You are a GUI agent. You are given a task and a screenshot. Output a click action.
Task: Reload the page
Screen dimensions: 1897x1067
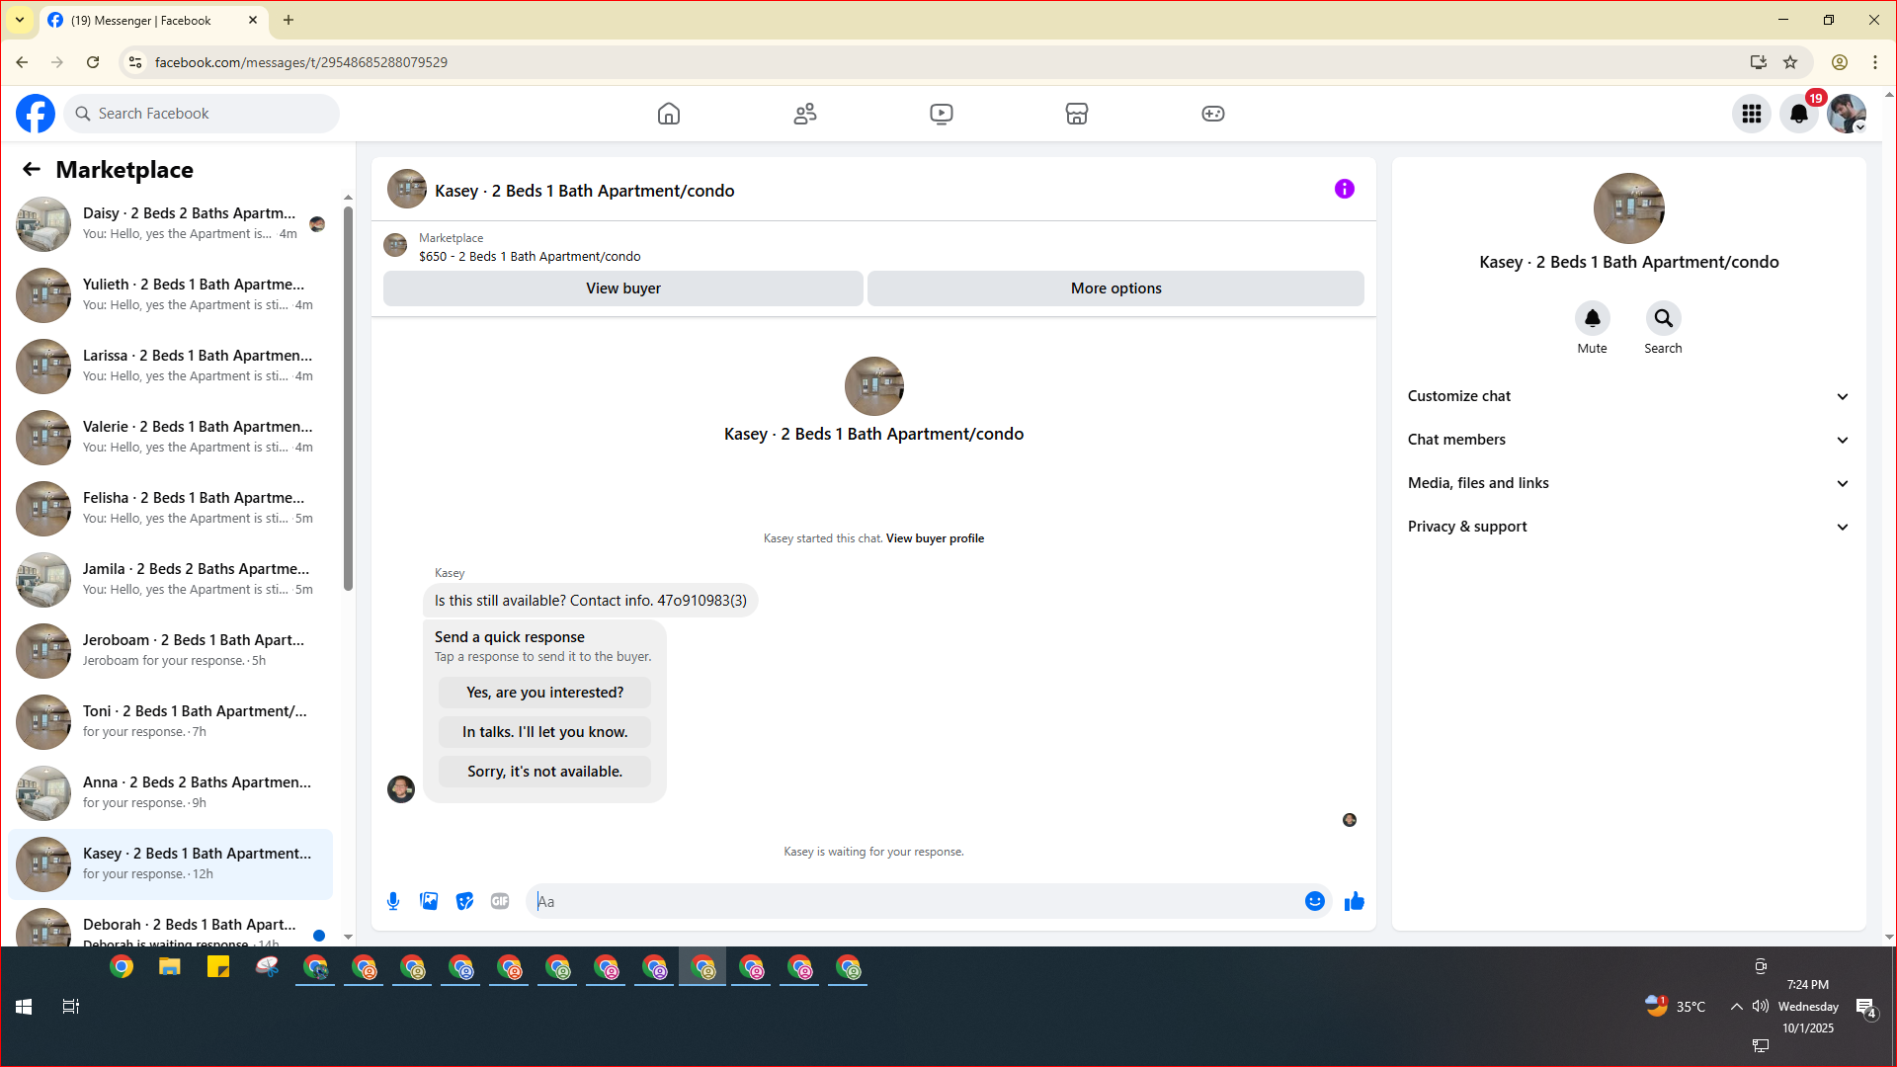[x=93, y=62]
